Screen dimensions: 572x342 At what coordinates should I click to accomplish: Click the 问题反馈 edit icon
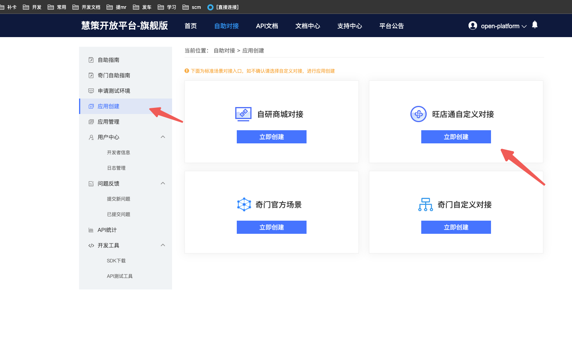click(91, 184)
